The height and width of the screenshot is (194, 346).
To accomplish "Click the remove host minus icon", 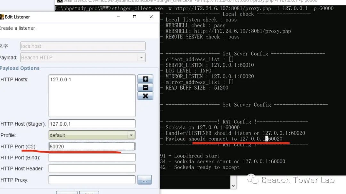I will (145, 87).
